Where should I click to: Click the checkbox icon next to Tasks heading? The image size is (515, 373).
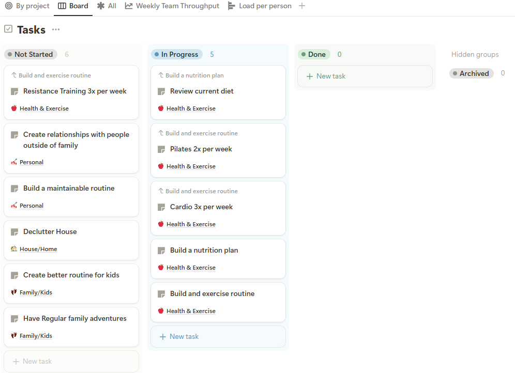click(x=8, y=29)
